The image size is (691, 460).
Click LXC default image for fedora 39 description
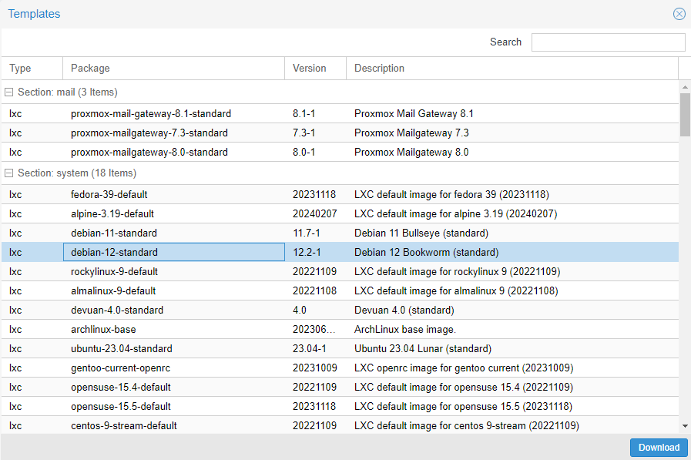pyautogui.click(x=451, y=195)
